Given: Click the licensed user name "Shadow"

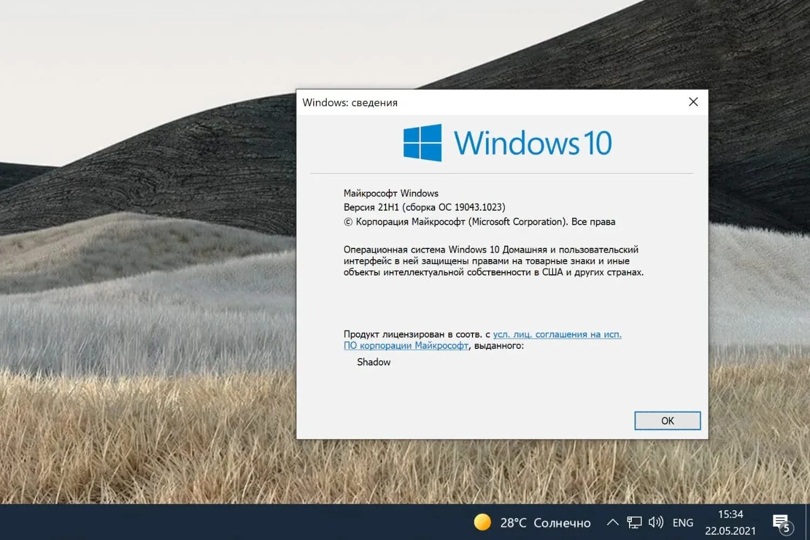Looking at the screenshot, I should click(x=374, y=362).
